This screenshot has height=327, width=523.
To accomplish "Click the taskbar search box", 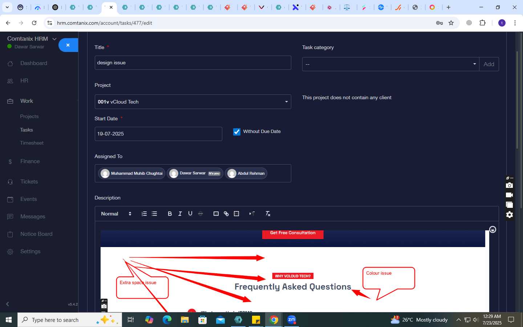I will click(x=70, y=320).
